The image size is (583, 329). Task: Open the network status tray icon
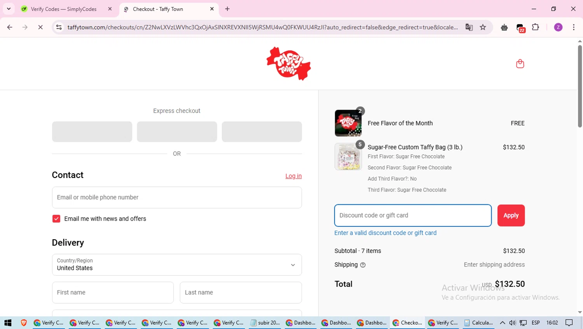[x=524, y=323]
